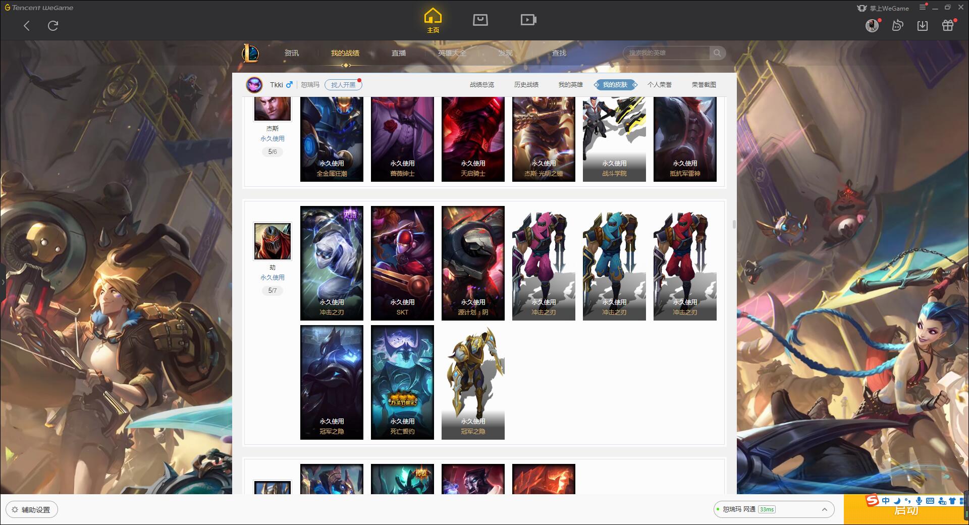Click Sogou voice input microphone
The image size is (969, 525).
pos(919,501)
